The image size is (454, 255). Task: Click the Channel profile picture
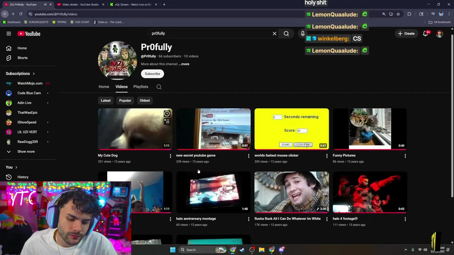pos(117,60)
